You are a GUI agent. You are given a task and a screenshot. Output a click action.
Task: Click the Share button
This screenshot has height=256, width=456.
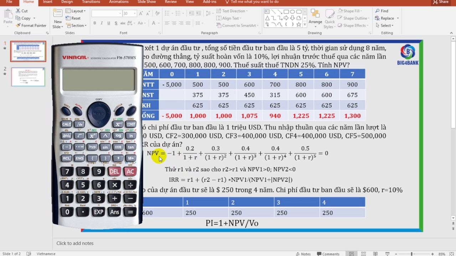(x=441, y=2)
